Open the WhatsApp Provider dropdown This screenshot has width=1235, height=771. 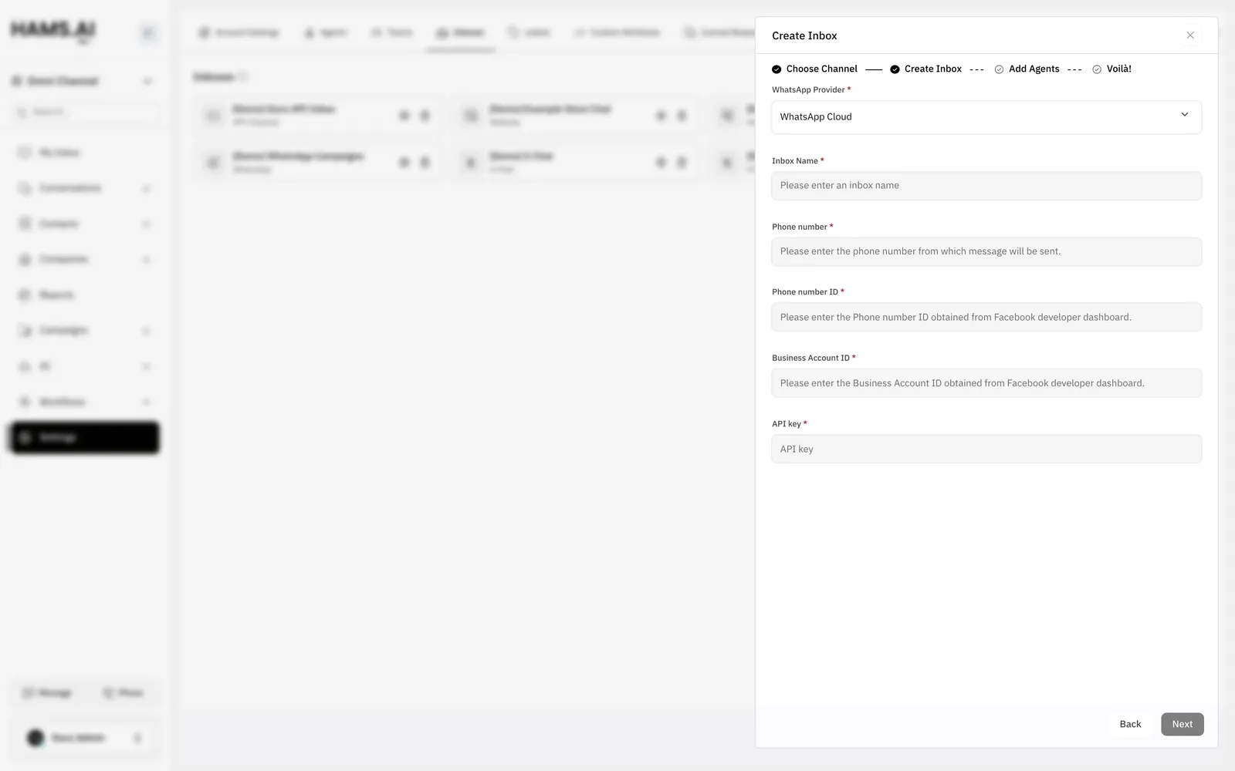click(986, 117)
